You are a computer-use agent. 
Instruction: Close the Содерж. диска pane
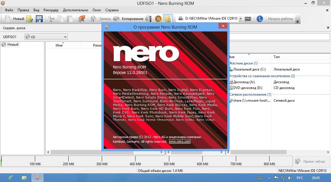[x=328, y=27]
